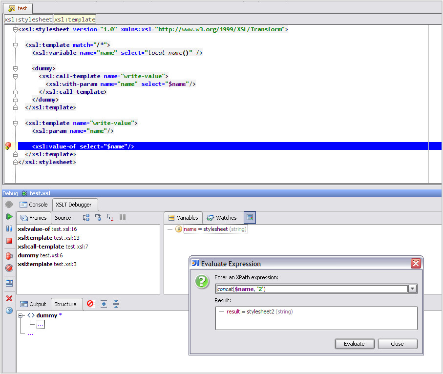Screen dimensions: 443x374
Task: Toggle the red no-entry icon beside Structure tab
Action: point(90,304)
